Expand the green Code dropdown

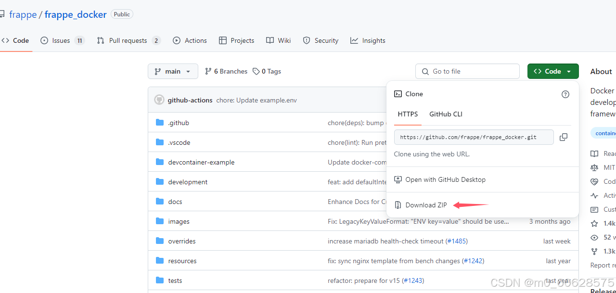pyautogui.click(x=552, y=71)
